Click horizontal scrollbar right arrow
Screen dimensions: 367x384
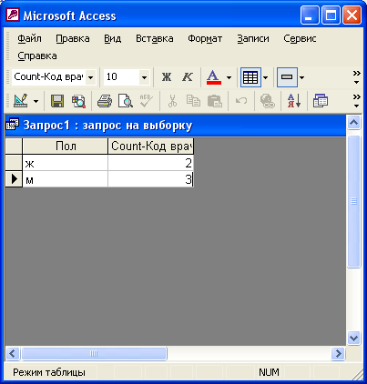[338, 354]
